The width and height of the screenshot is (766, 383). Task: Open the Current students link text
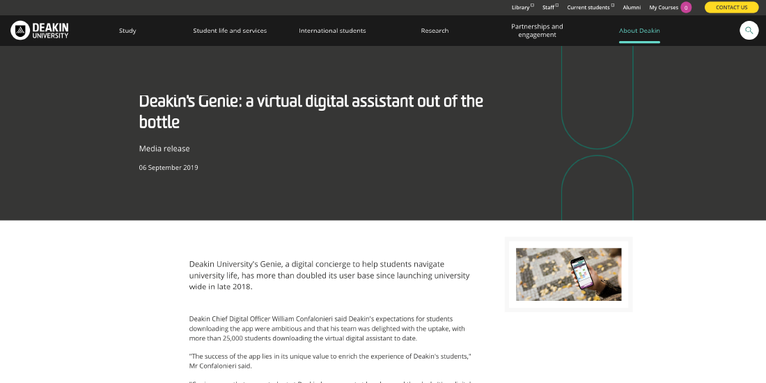coord(588,8)
